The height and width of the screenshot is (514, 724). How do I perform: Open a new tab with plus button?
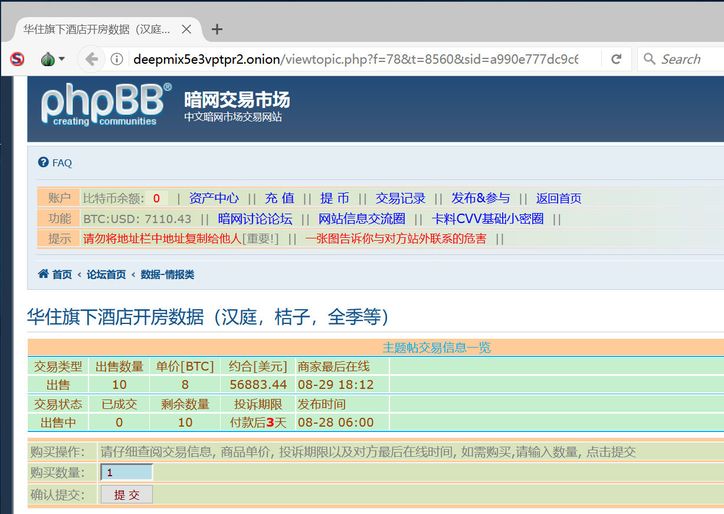[217, 29]
